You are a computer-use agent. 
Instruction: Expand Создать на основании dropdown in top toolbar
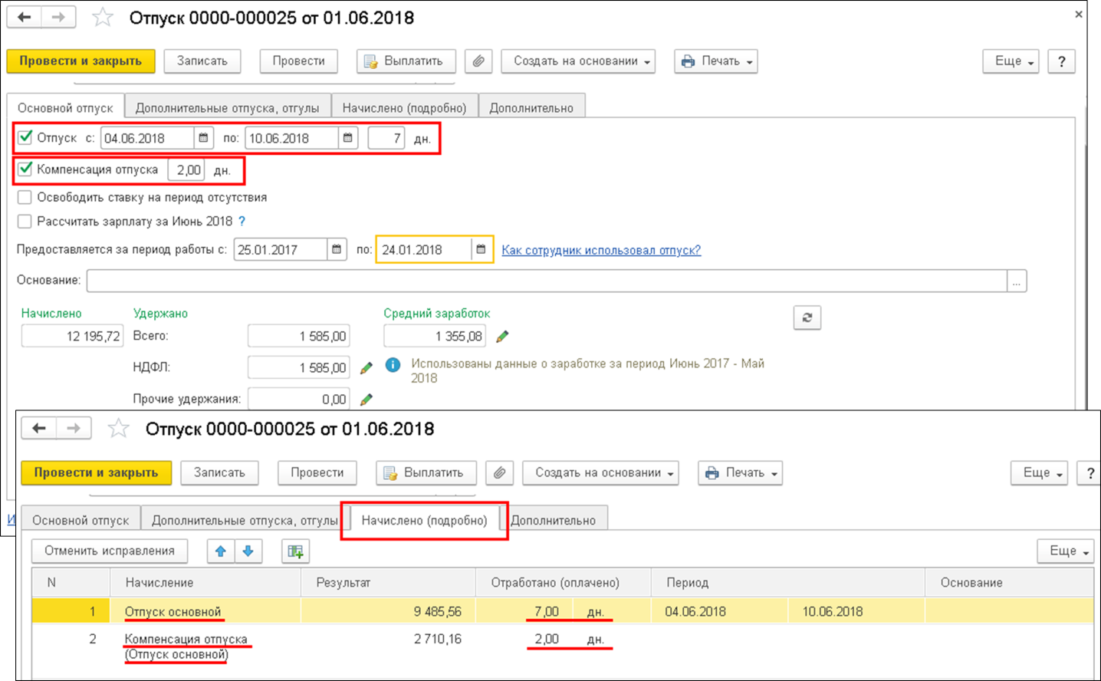tap(577, 61)
